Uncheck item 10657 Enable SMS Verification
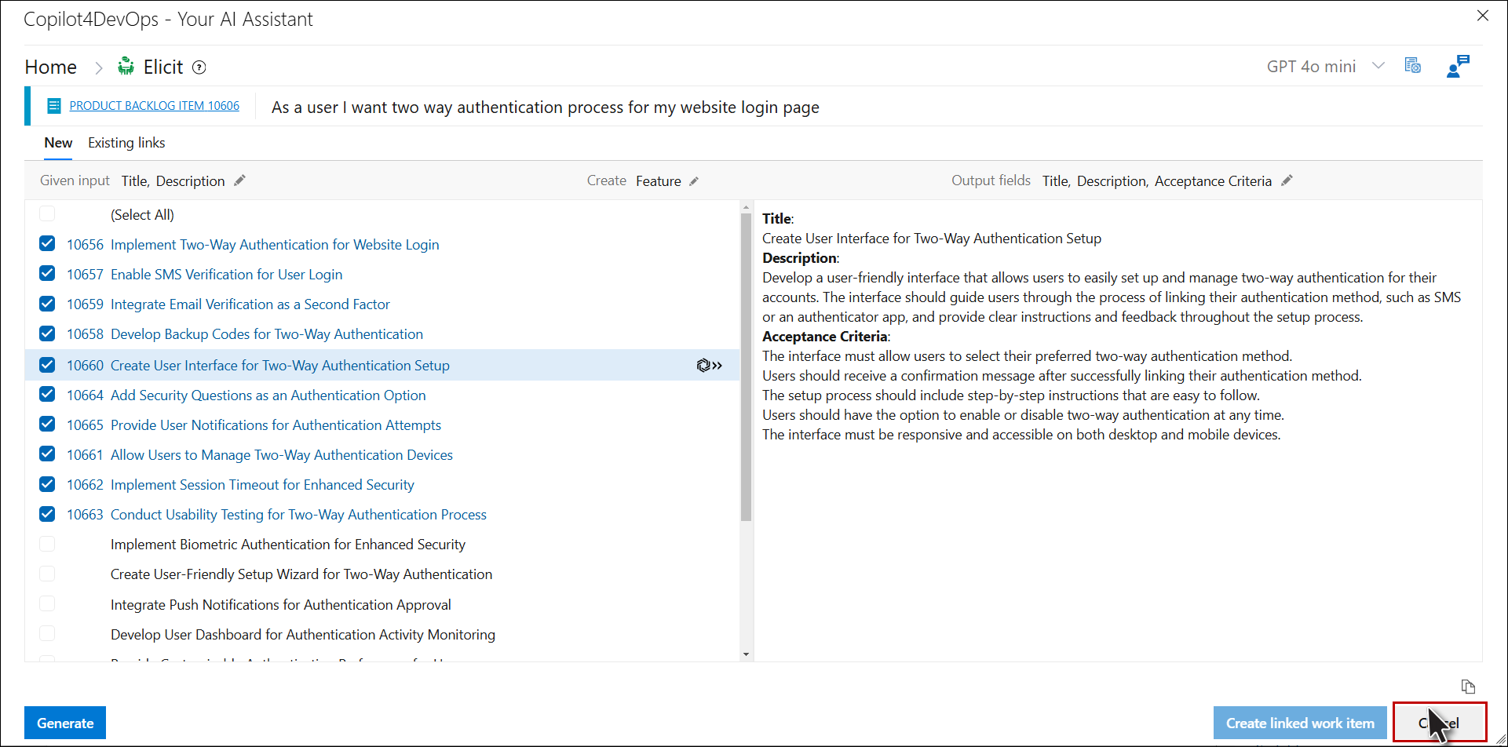Viewport: 1508px width, 747px height. point(47,273)
